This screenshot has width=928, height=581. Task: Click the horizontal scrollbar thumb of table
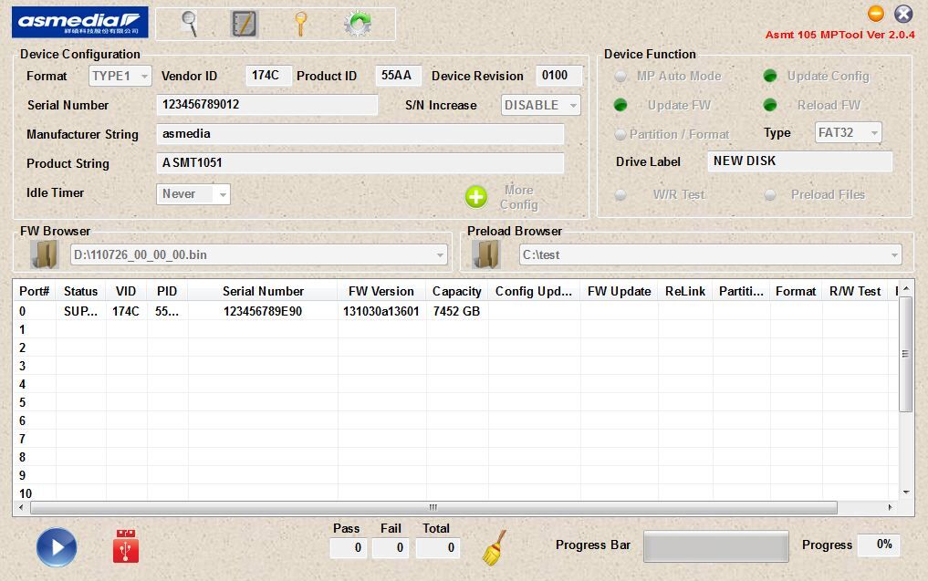point(433,508)
